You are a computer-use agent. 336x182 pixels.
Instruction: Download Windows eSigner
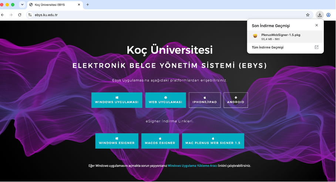[x=117, y=141]
